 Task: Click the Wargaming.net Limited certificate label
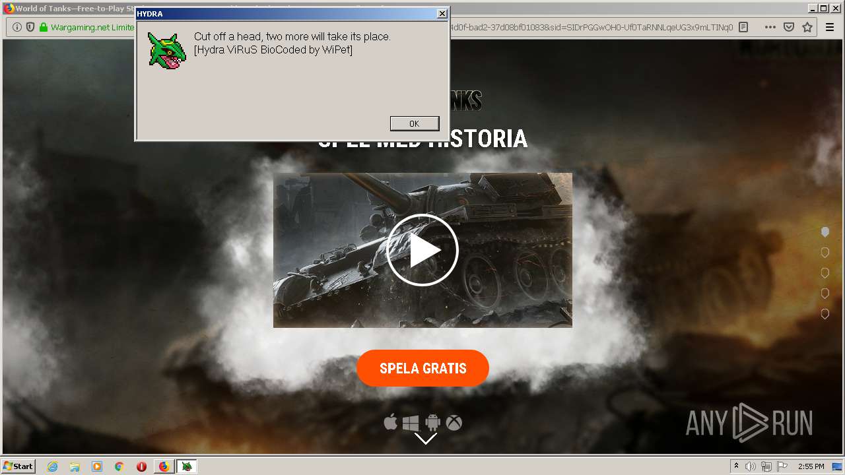(x=92, y=27)
